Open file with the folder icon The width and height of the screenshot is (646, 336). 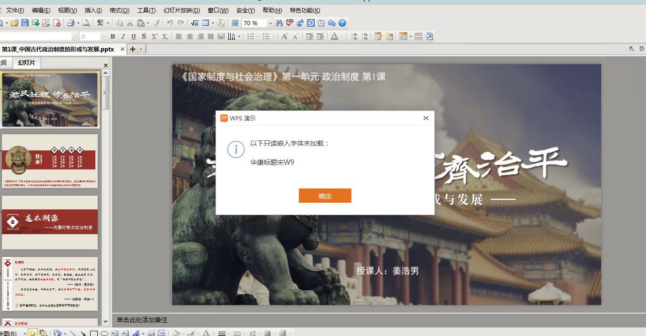[x=14, y=23]
